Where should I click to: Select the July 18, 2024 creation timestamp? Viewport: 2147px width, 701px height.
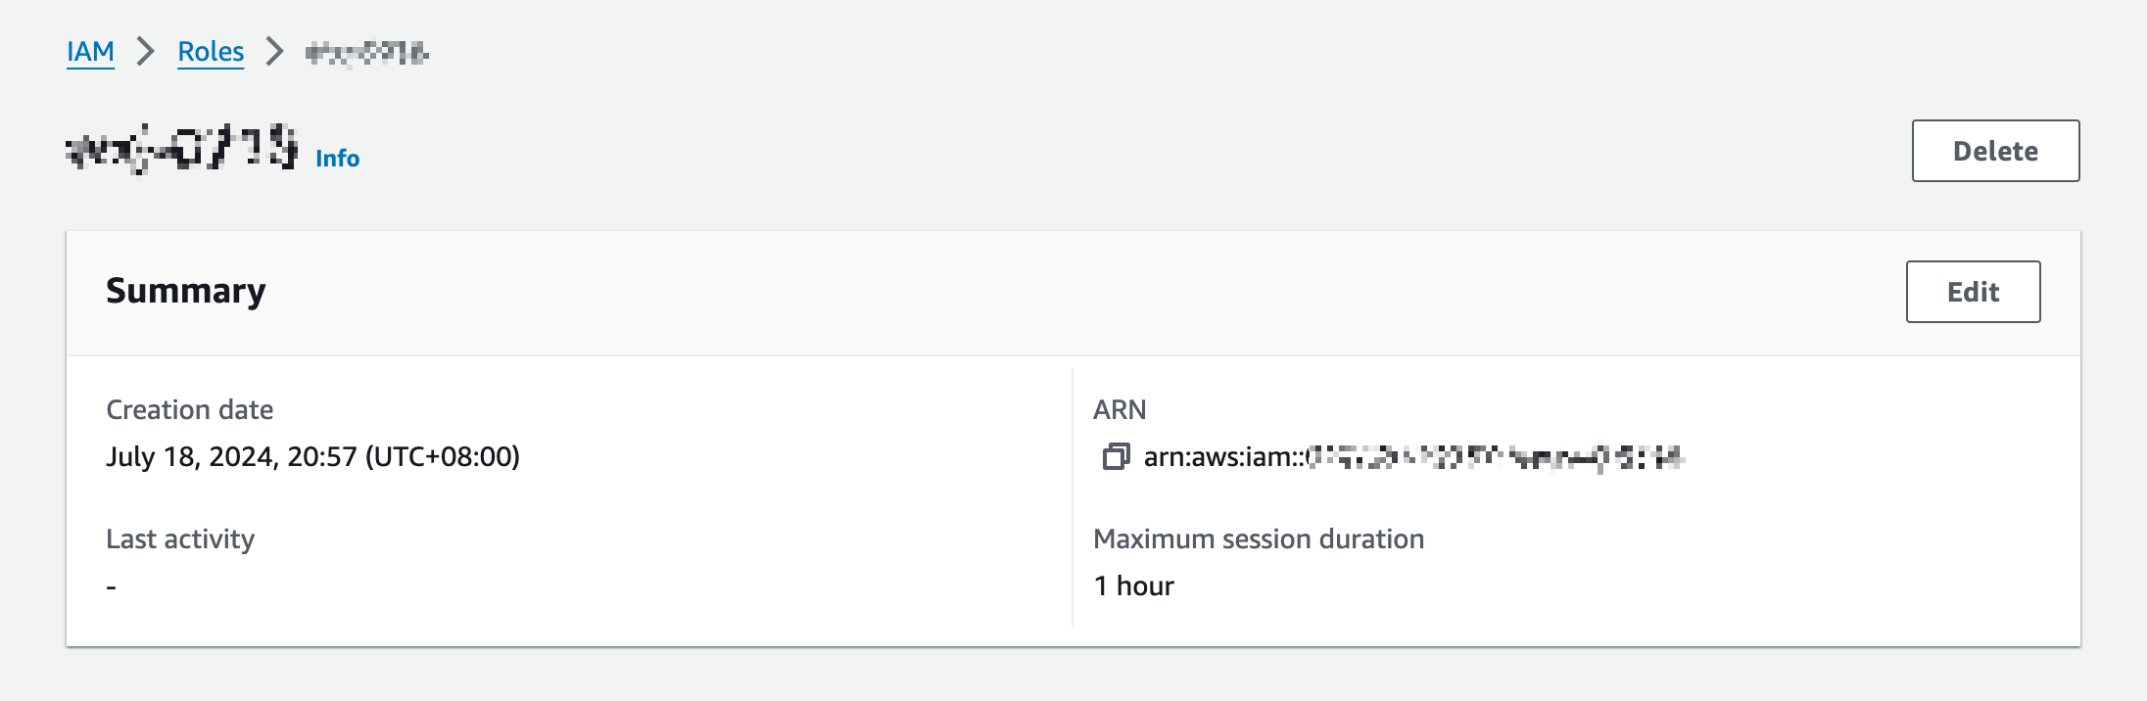313,457
